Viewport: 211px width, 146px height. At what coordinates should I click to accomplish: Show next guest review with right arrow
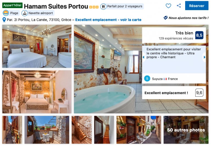[204, 57]
